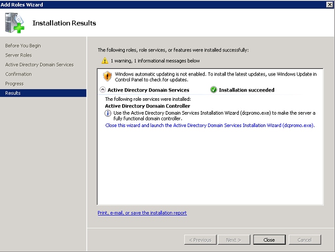This screenshot has height=252, width=335.
Task: Click the green Installation succeeded checkmark icon
Action: click(213, 90)
